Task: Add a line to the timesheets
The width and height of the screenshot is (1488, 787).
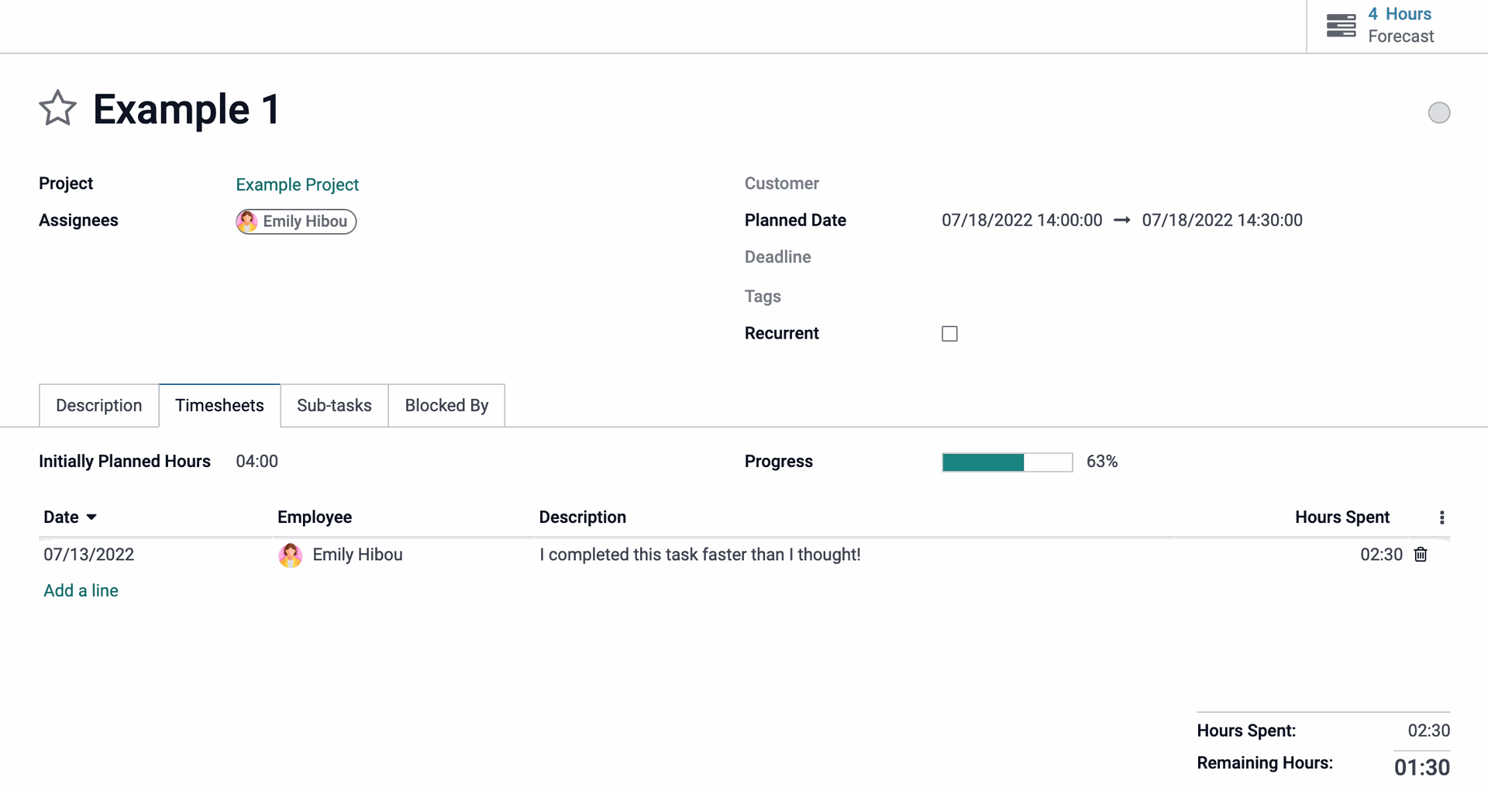Action: 81,590
